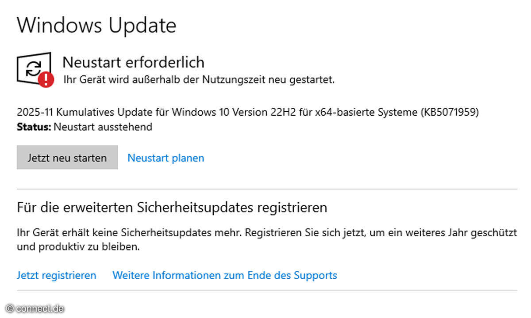
Task: Click the Status: Neustart ausstehend text
Action: 84,127
